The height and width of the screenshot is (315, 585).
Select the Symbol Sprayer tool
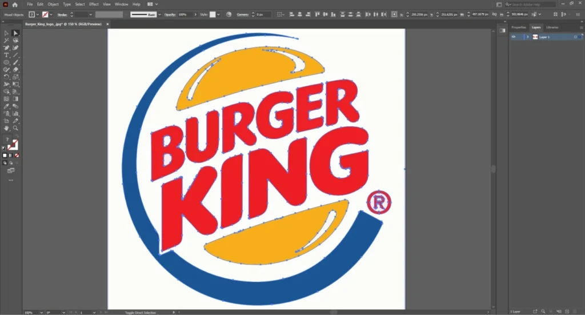(6, 113)
